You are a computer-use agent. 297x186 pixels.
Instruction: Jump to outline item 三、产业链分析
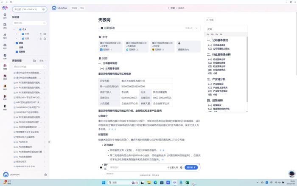(x=216, y=79)
